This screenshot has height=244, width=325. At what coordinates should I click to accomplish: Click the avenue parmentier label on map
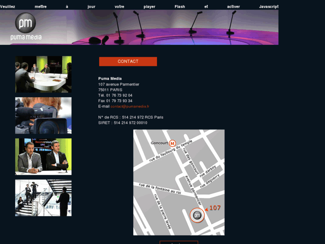click(x=193, y=190)
